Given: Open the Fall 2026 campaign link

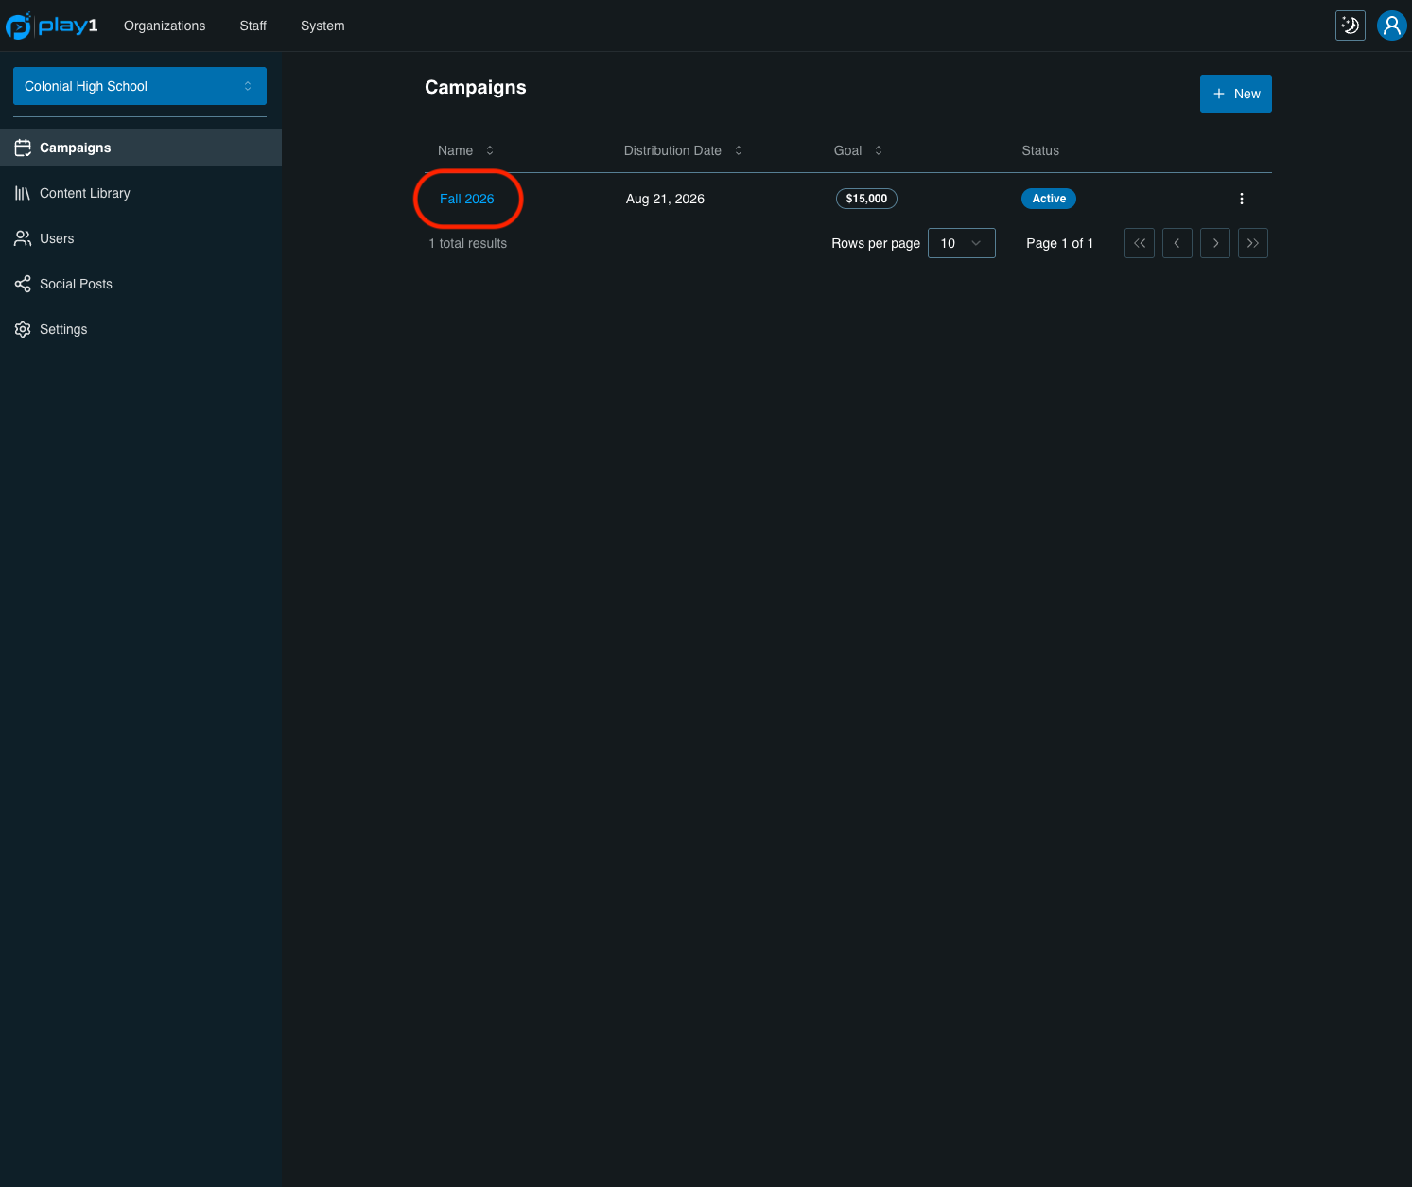Looking at the screenshot, I should click(x=466, y=199).
